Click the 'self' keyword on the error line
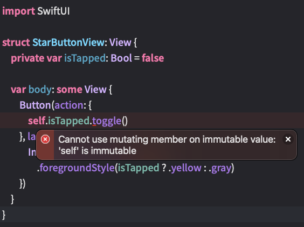This screenshot has width=304, height=227. 37,121
